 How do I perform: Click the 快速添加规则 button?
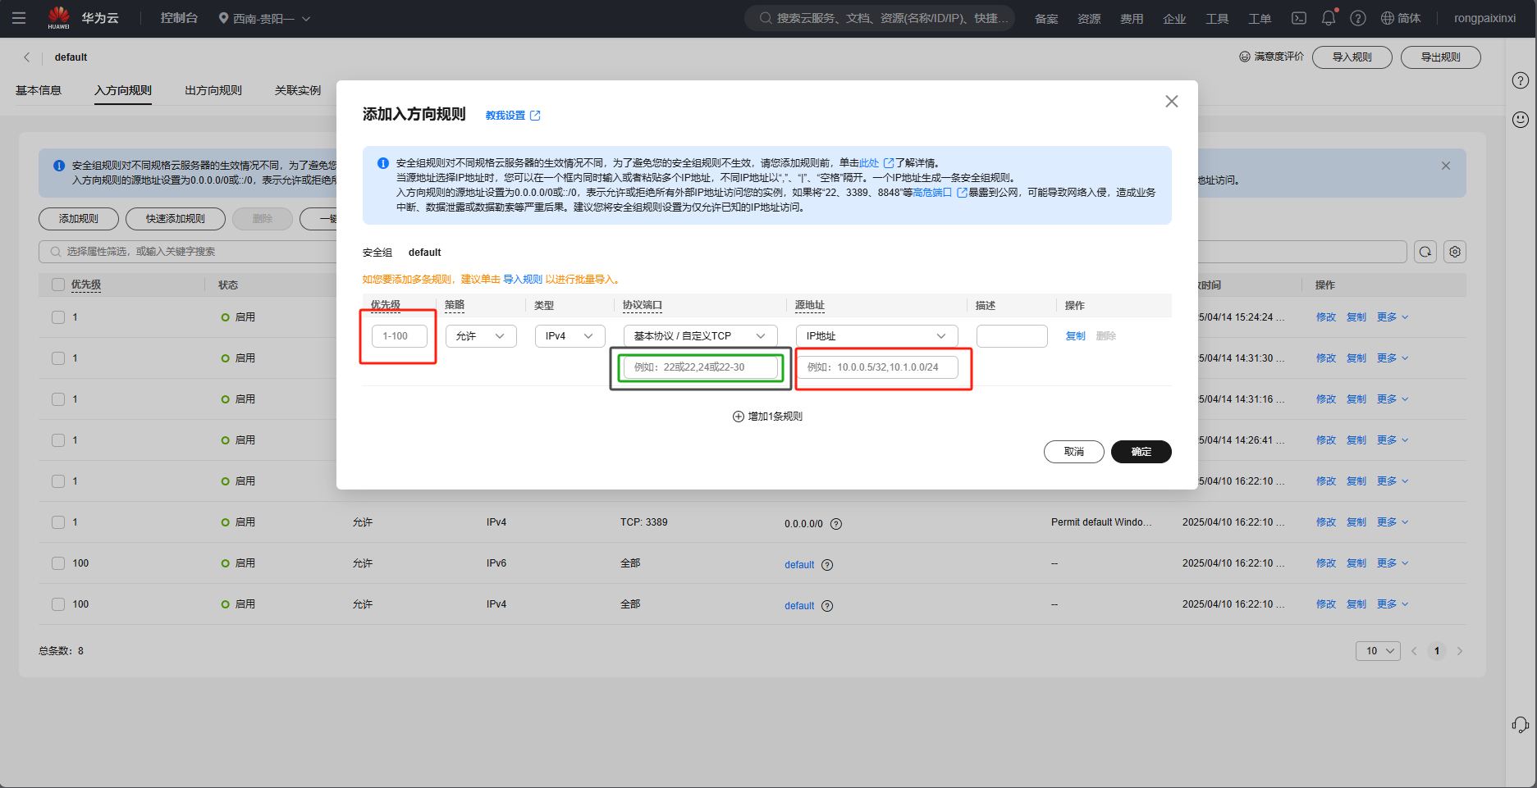coord(176,219)
